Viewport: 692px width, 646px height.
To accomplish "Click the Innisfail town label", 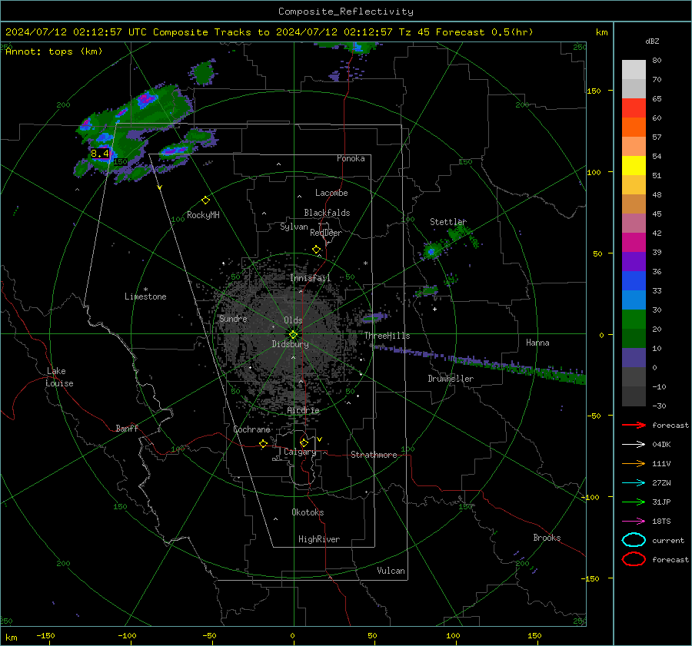I will (x=311, y=278).
